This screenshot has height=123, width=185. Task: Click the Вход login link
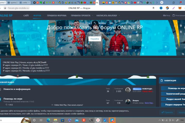point(168,15)
